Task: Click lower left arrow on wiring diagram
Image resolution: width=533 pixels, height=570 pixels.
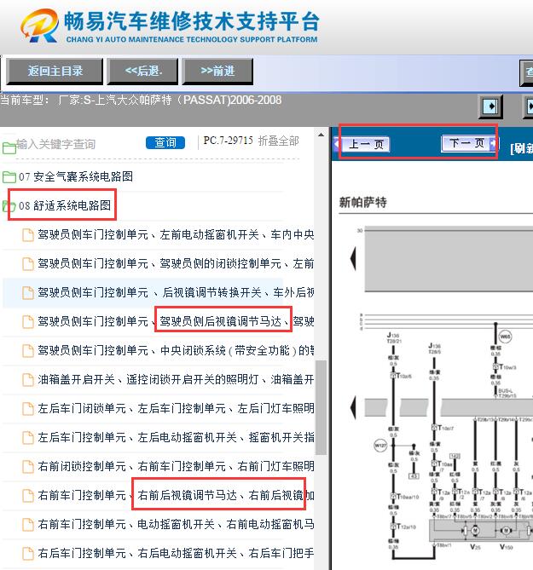Action: [x=353, y=407]
